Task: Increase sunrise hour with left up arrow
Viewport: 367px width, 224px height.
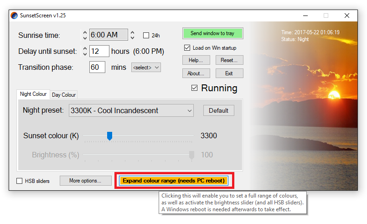Action: (85, 32)
